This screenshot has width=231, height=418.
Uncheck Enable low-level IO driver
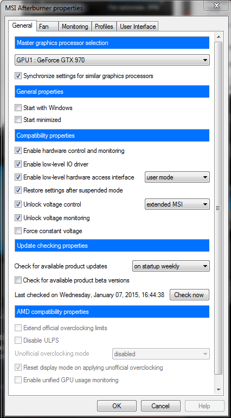click(18, 164)
